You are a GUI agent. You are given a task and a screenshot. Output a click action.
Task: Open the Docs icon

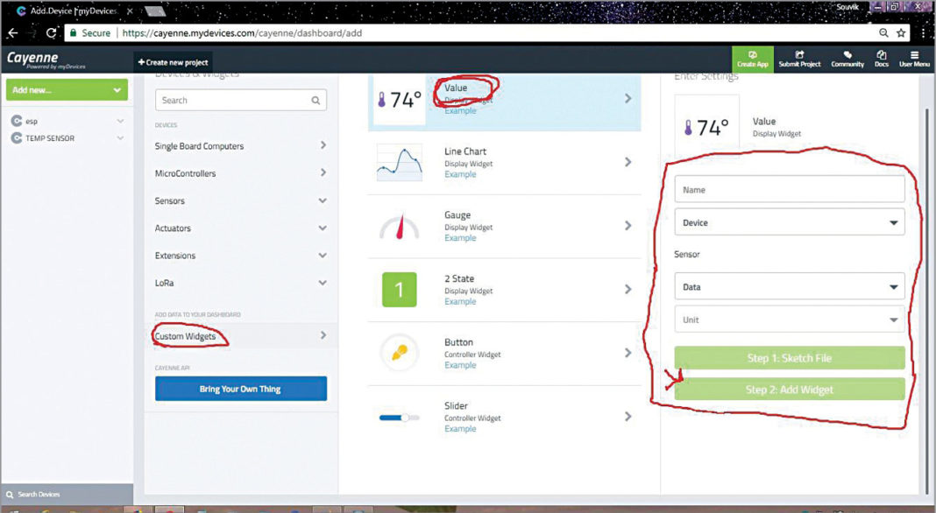click(x=881, y=59)
